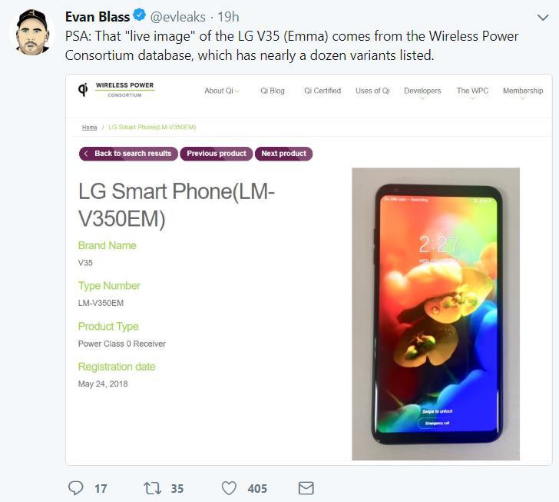
Task: Retweet this tweet via the retweet icon
Action: pyautogui.click(x=152, y=488)
